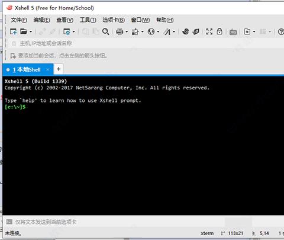
Task: Open the 工具(T) menu
Action: (x=88, y=20)
